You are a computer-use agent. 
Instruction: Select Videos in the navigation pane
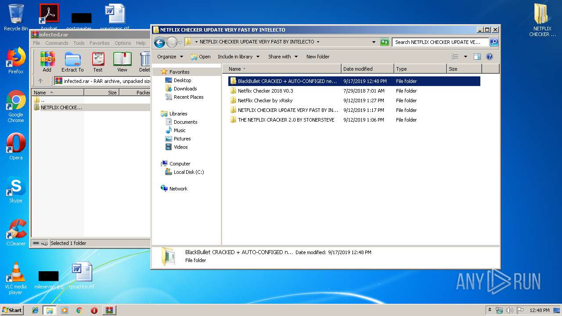(176, 147)
